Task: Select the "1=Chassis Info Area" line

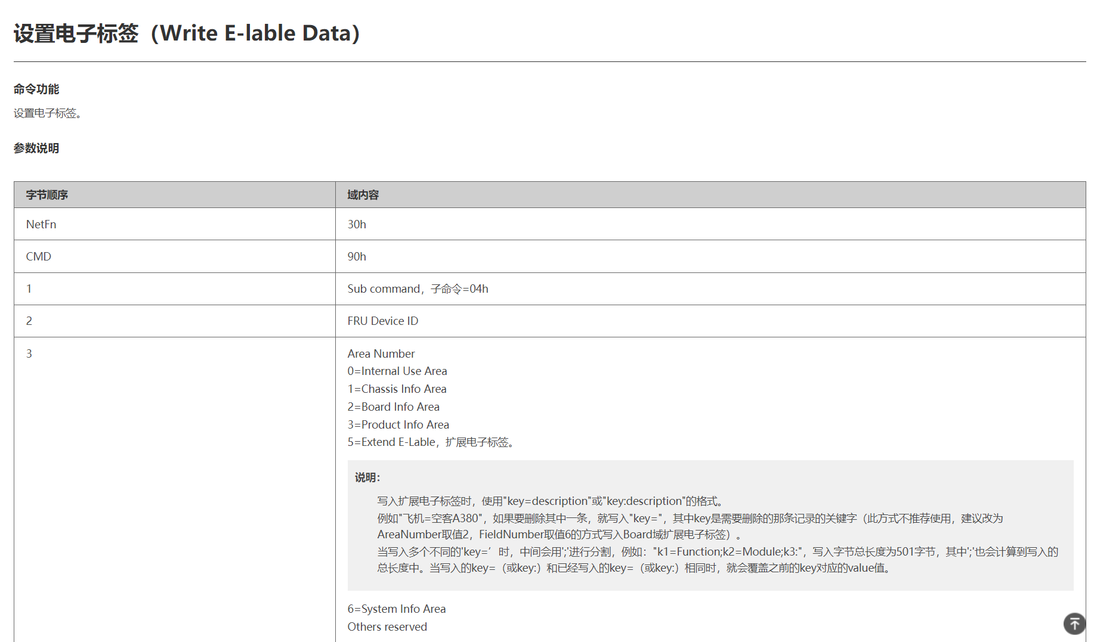Action: [x=397, y=389]
